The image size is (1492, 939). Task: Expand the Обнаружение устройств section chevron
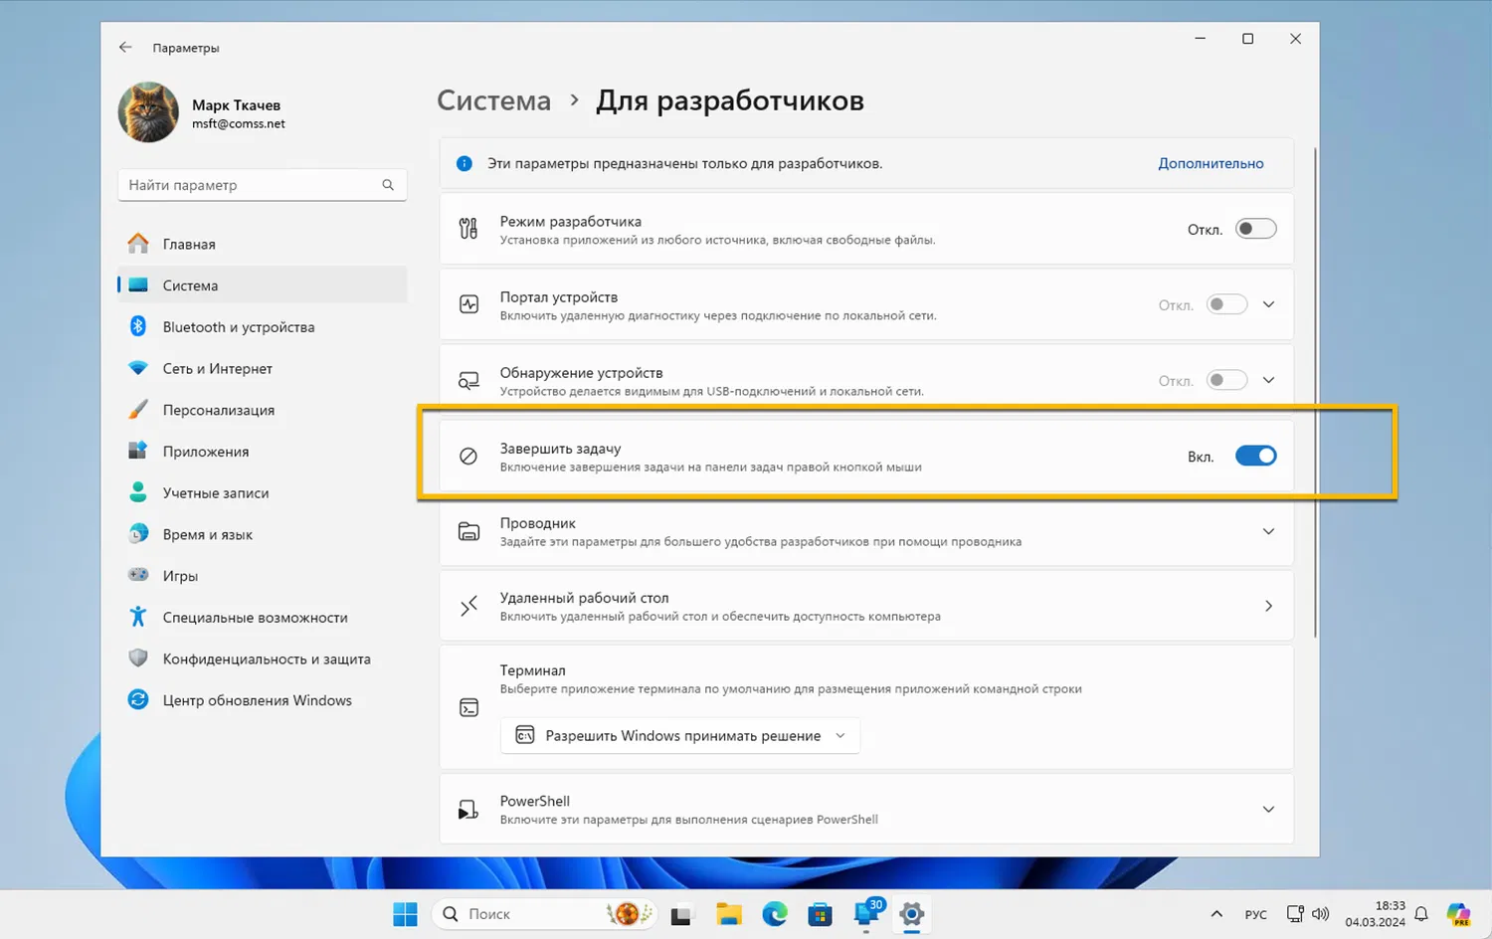(x=1268, y=380)
